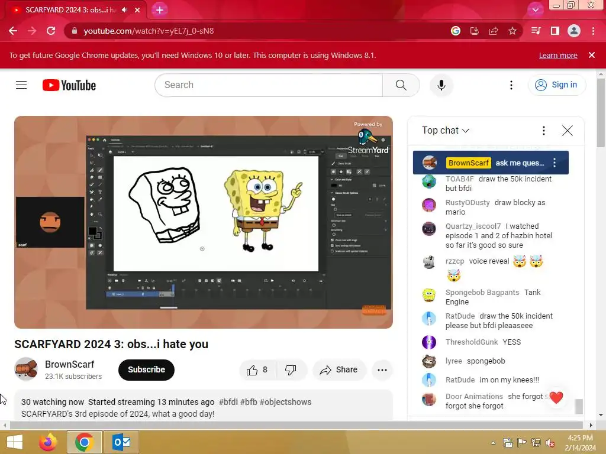The height and width of the screenshot is (454, 606).
Task: Click the install/download page icon
Action: pyautogui.click(x=474, y=31)
